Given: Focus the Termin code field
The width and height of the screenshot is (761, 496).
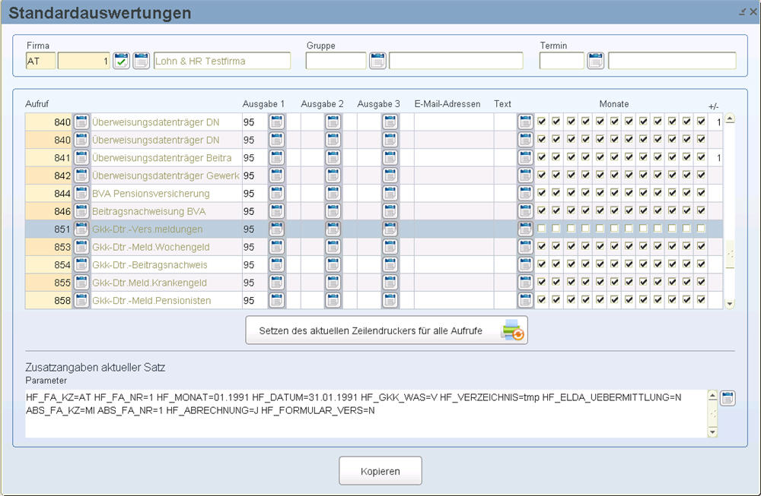Looking at the screenshot, I should pos(562,61).
